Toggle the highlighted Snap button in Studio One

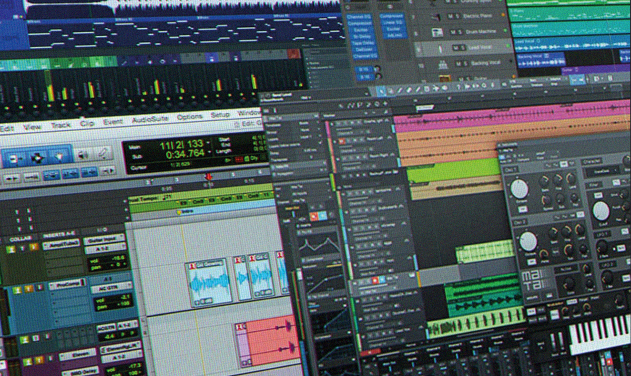click(x=577, y=80)
